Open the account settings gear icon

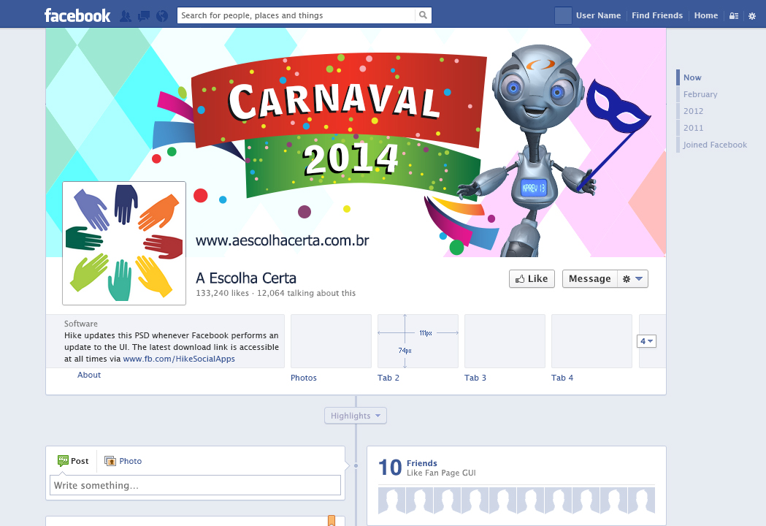752,15
